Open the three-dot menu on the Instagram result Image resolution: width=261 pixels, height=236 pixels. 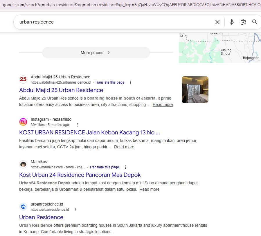pos(77,125)
